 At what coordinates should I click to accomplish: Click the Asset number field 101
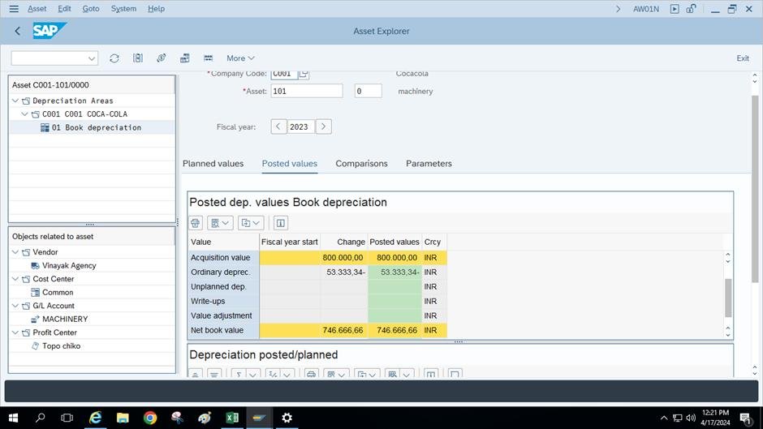[x=307, y=91]
